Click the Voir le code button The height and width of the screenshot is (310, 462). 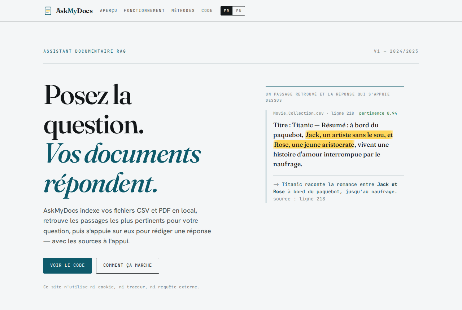(67, 266)
